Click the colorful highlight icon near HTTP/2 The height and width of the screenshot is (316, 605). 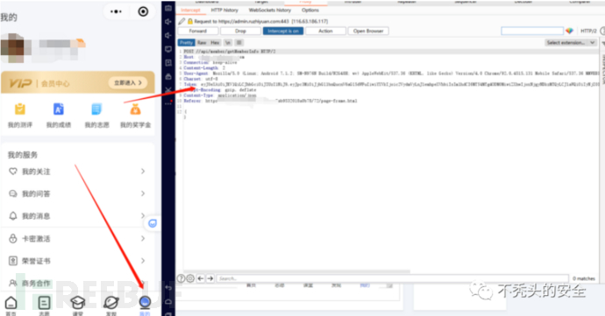pyautogui.click(x=570, y=31)
